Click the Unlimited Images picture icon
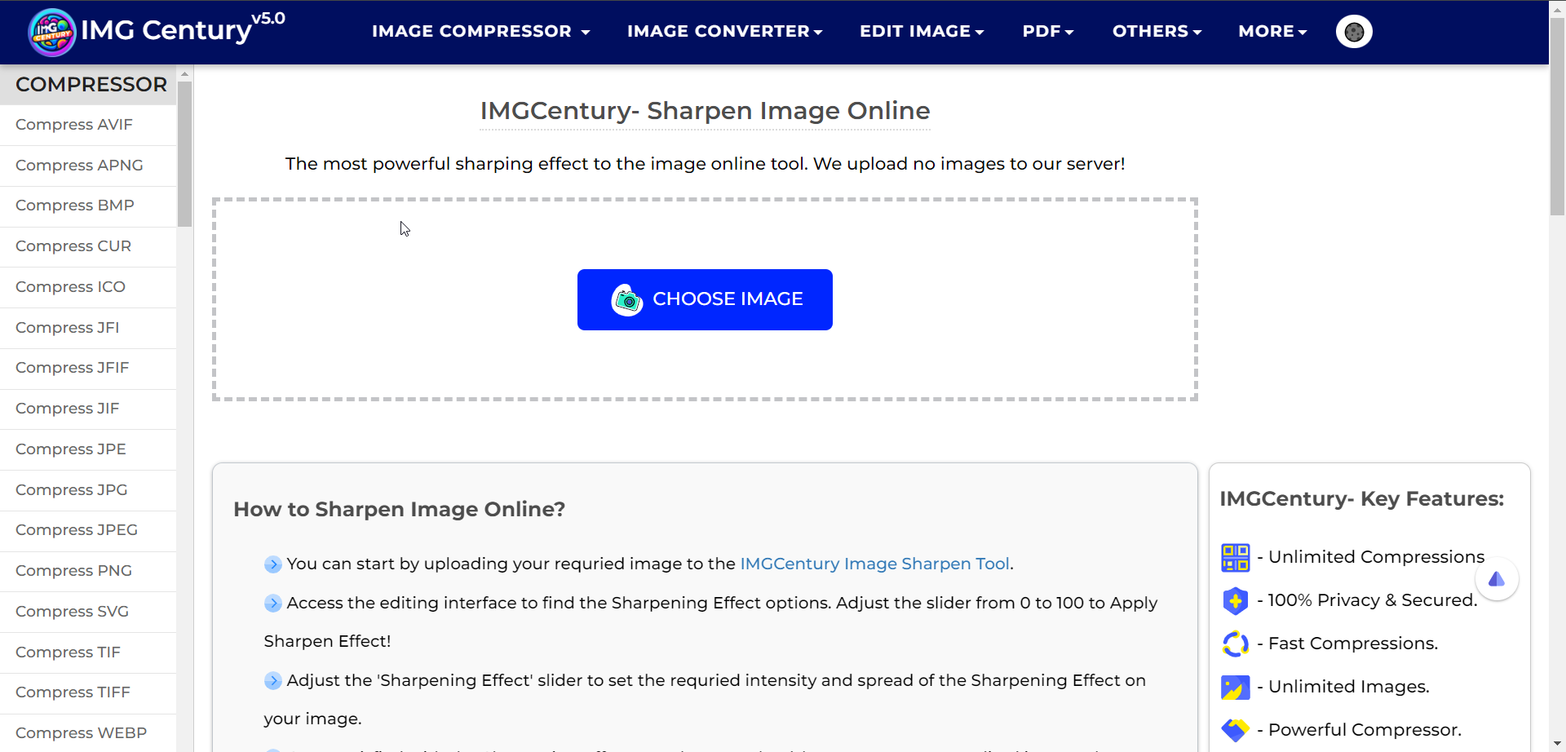 click(x=1236, y=687)
